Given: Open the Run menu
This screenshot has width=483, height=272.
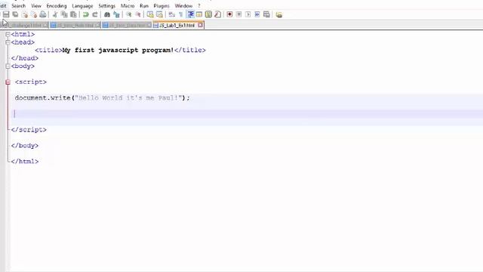Looking at the screenshot, I should (144, 6).
